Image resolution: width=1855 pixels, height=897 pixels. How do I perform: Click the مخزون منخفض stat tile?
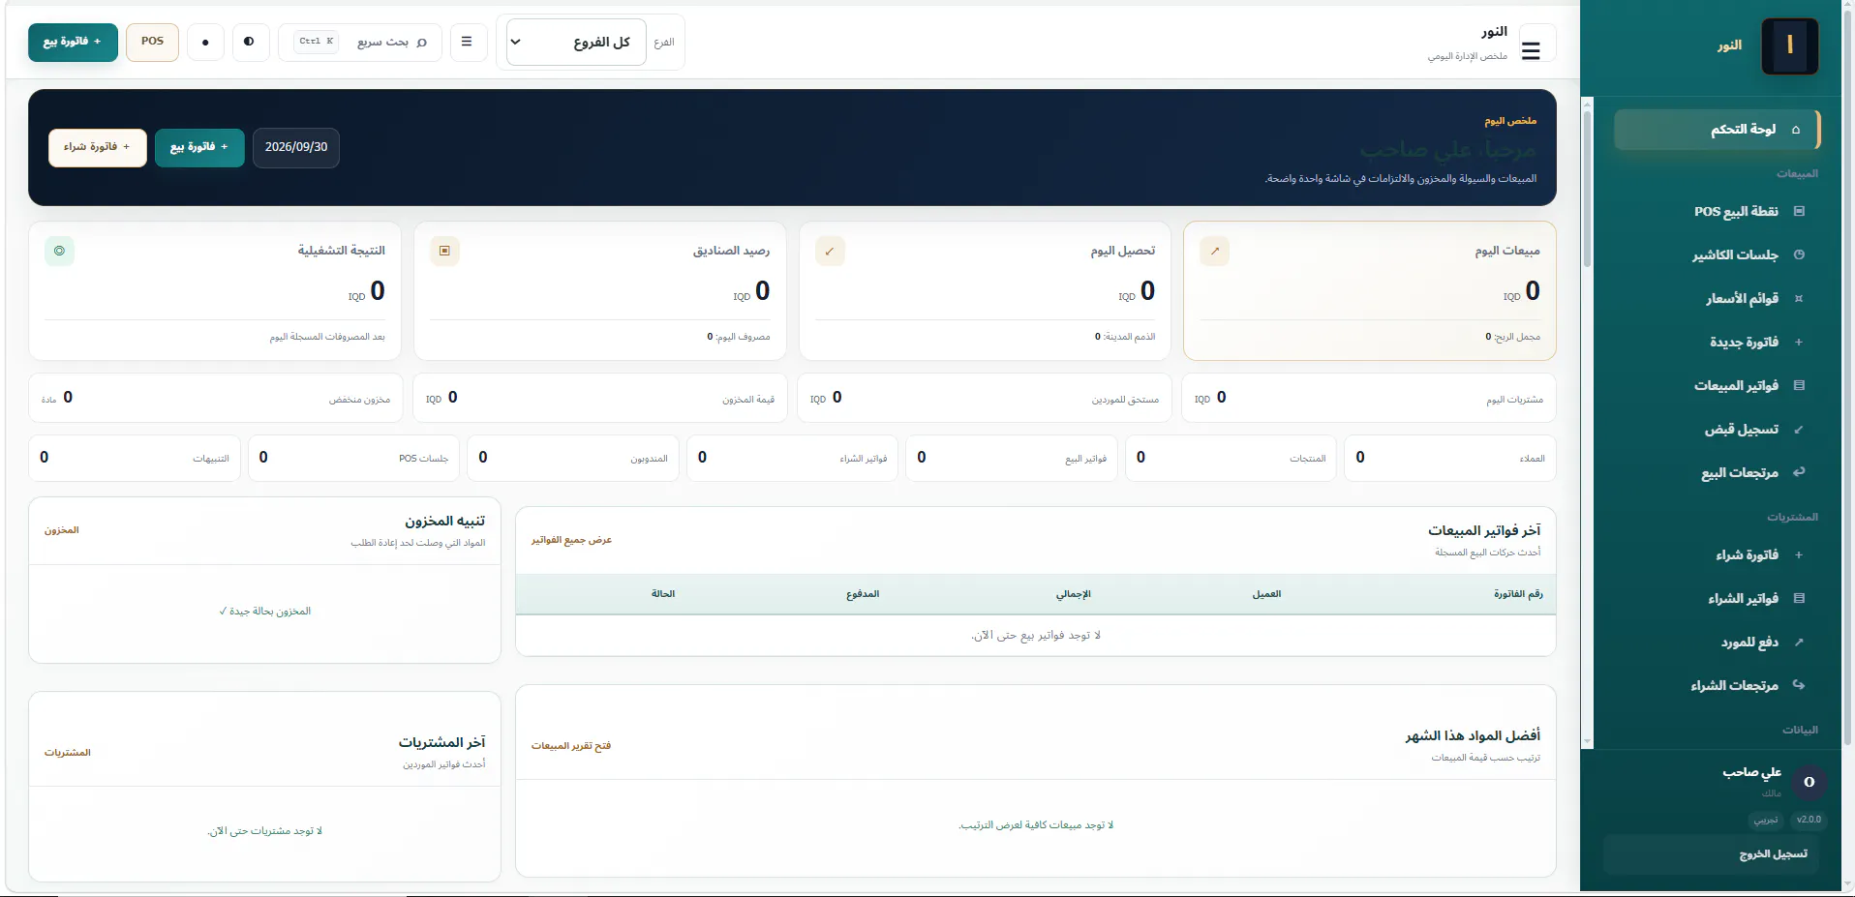coord(216,398)
